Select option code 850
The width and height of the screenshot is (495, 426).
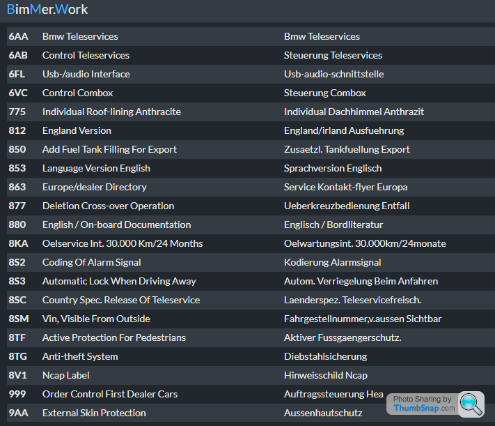(x=17, y=149)
